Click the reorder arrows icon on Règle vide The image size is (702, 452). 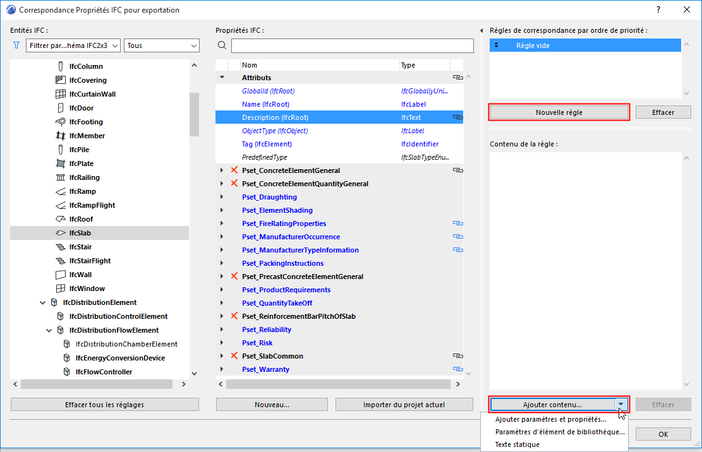(496, 45)
